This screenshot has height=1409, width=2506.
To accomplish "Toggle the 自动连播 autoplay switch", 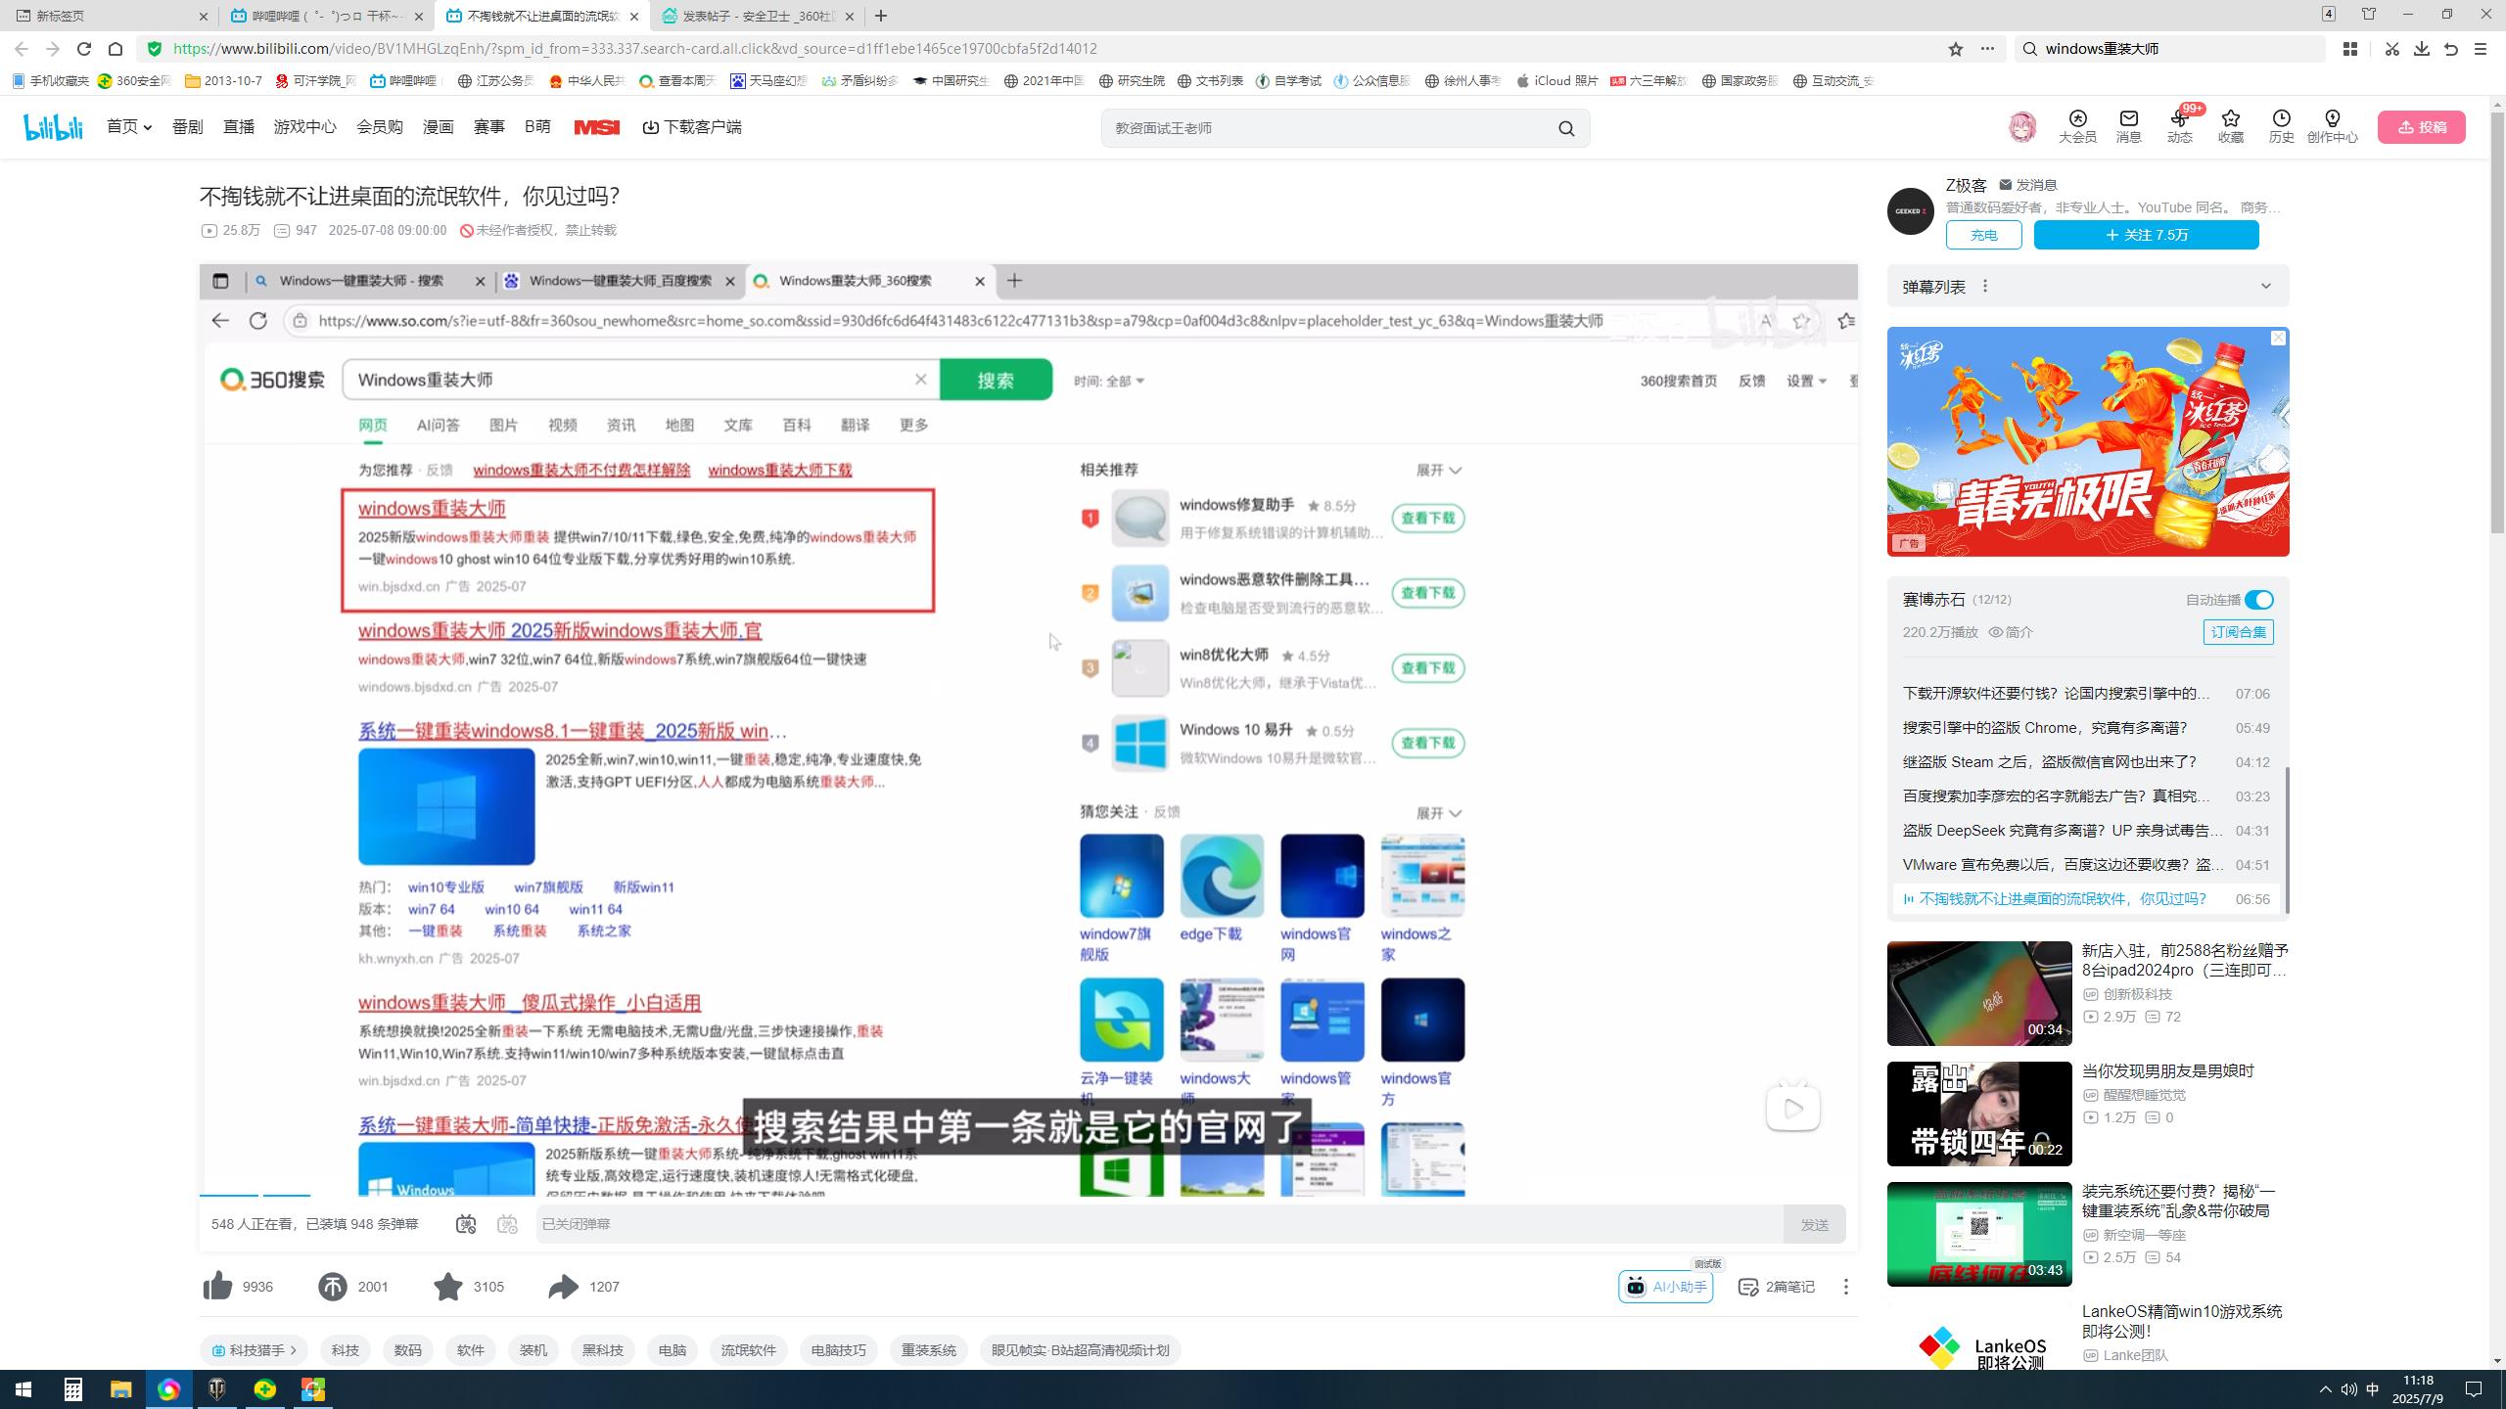I will (2259, 600).
